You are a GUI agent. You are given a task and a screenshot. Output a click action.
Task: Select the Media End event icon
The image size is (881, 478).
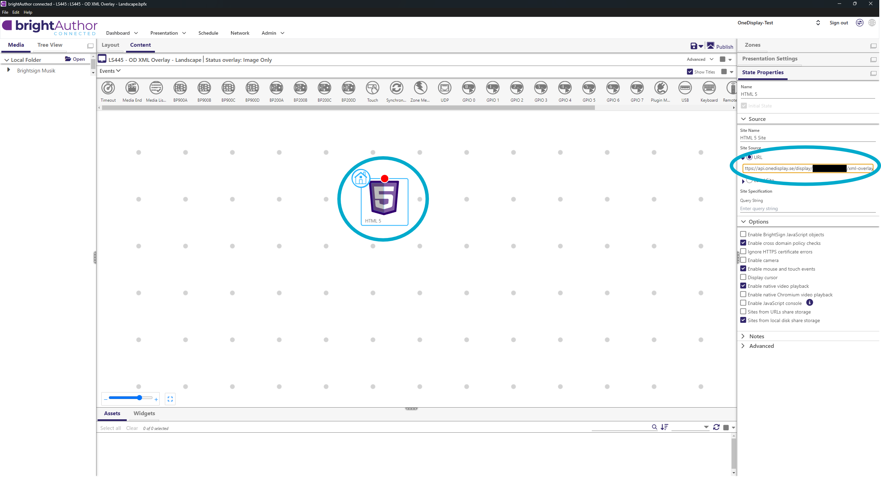coord(132,88)
